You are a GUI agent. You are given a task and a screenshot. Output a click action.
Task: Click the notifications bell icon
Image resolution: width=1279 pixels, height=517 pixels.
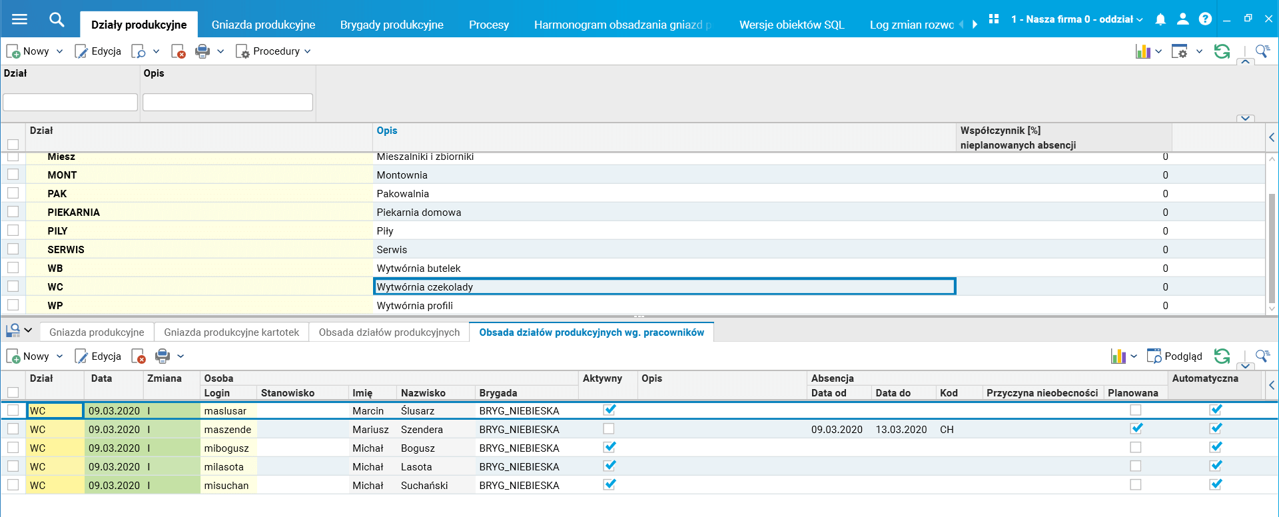[x=1160, y=19]
